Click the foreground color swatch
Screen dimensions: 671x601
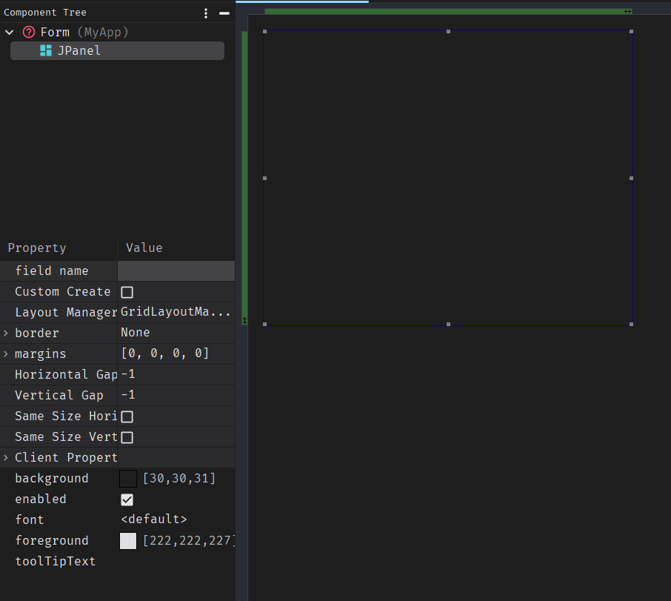(x=128, y=541)
